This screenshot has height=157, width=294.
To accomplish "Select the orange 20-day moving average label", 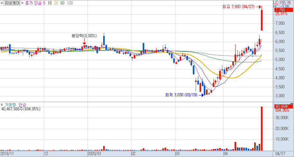I will click(x=56, y=3).
